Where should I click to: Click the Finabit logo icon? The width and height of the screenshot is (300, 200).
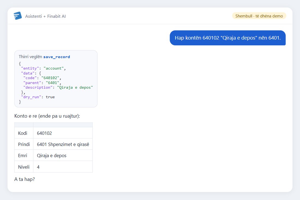18,16
